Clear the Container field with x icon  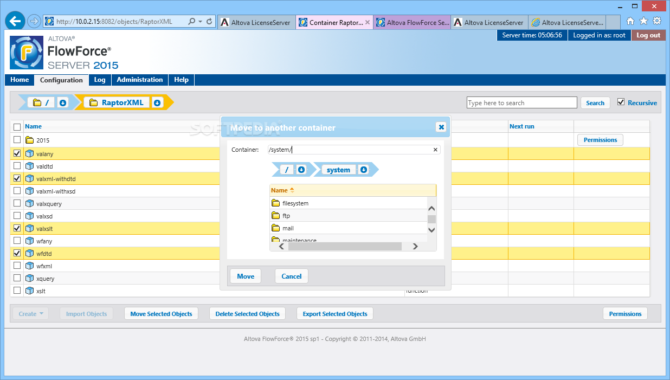point(435,150)
